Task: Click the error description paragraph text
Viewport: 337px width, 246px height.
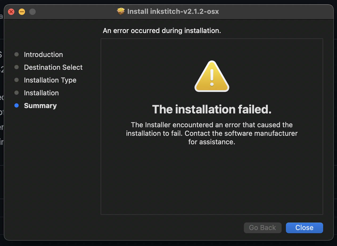Action: tap(212, 133)
